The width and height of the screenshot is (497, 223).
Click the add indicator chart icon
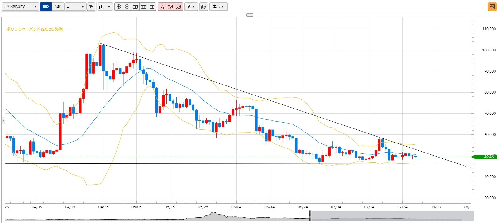pyautogui.click(x=162, y=7)
